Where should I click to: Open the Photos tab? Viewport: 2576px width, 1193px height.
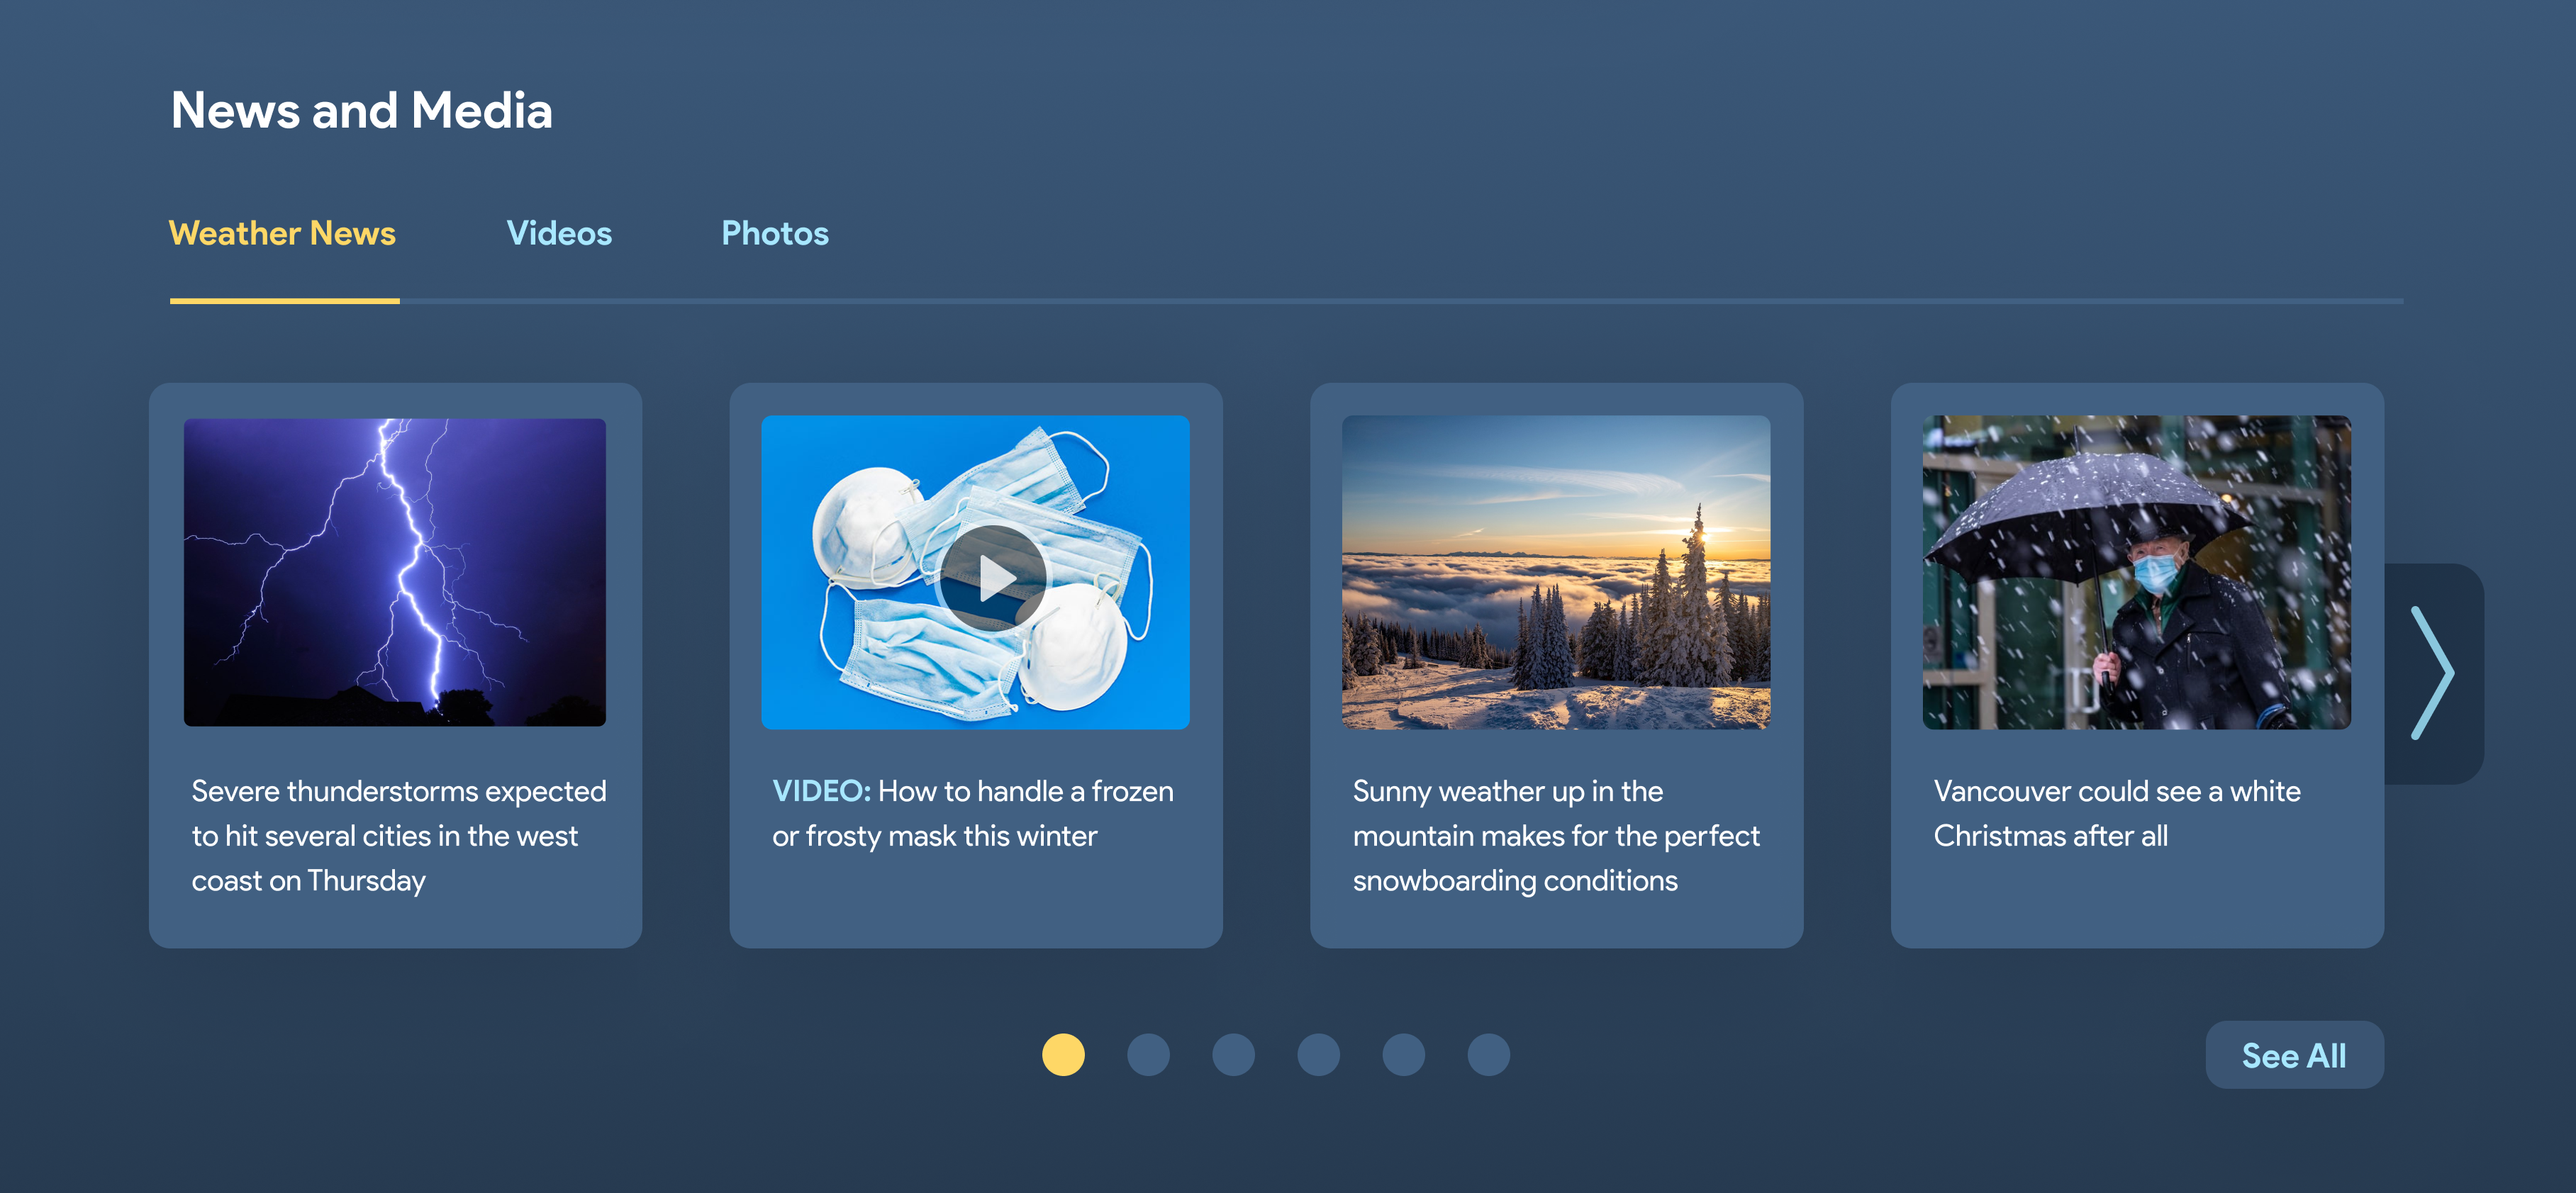775,233
